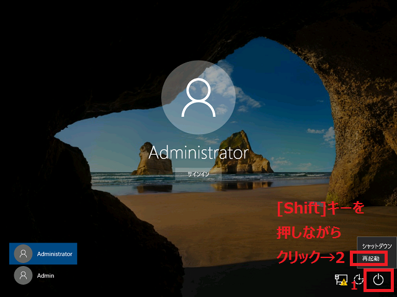
Task: Click the Admin user avatar icon
Action: coord(23,275)
